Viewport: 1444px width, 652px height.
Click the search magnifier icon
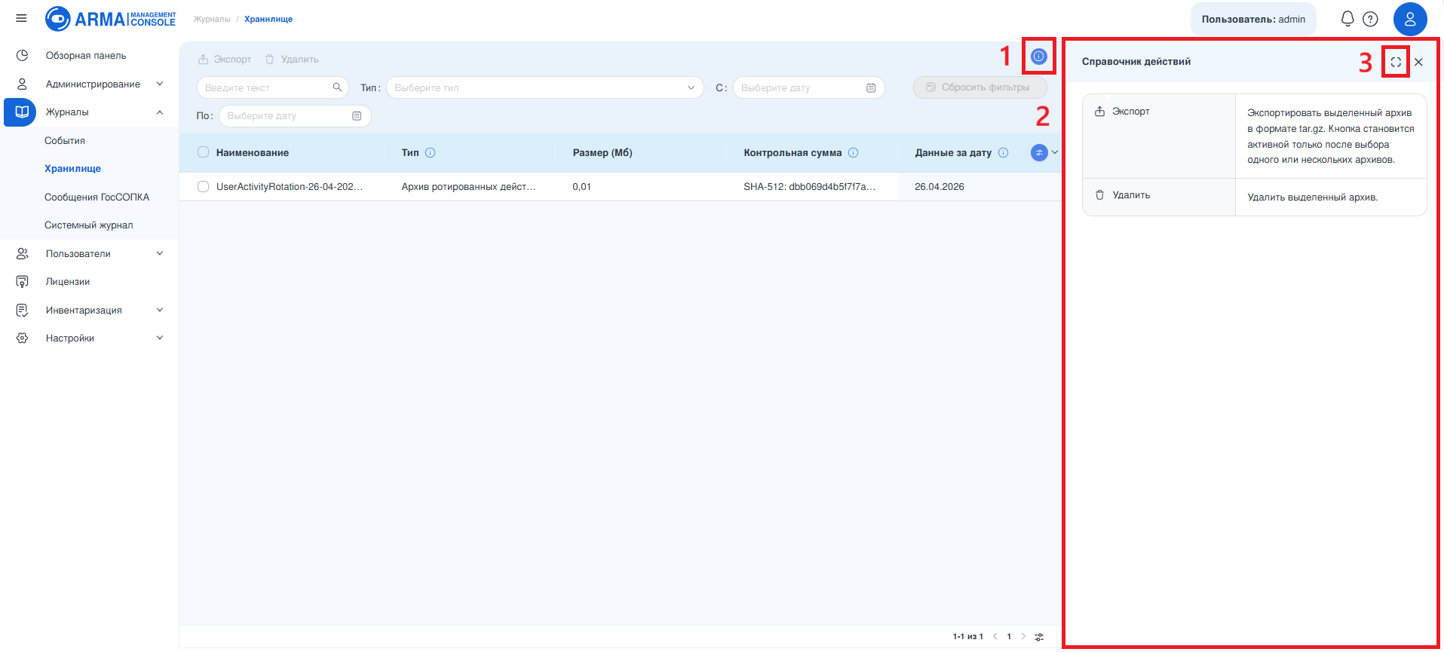(x=337, y=87)
